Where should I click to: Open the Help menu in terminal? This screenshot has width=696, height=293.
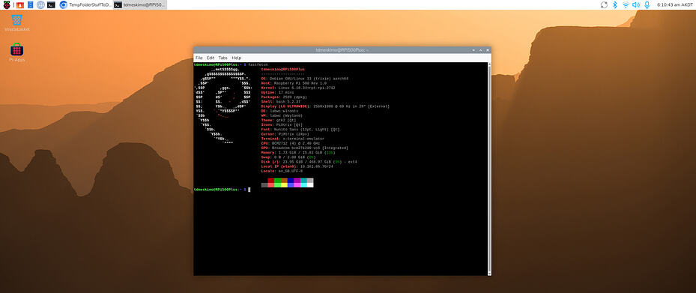(x=237, y=58)
